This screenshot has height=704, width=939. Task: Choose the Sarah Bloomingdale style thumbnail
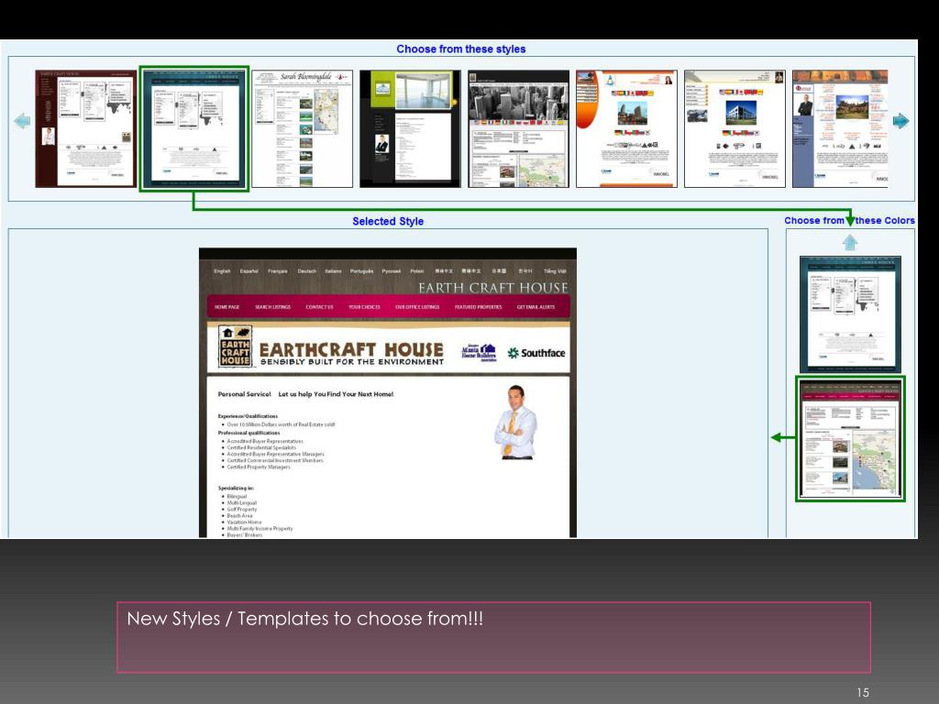[x=303, y=128]
